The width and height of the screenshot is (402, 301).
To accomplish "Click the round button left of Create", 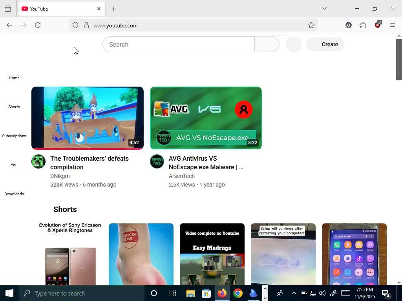I will coord(294,44).
